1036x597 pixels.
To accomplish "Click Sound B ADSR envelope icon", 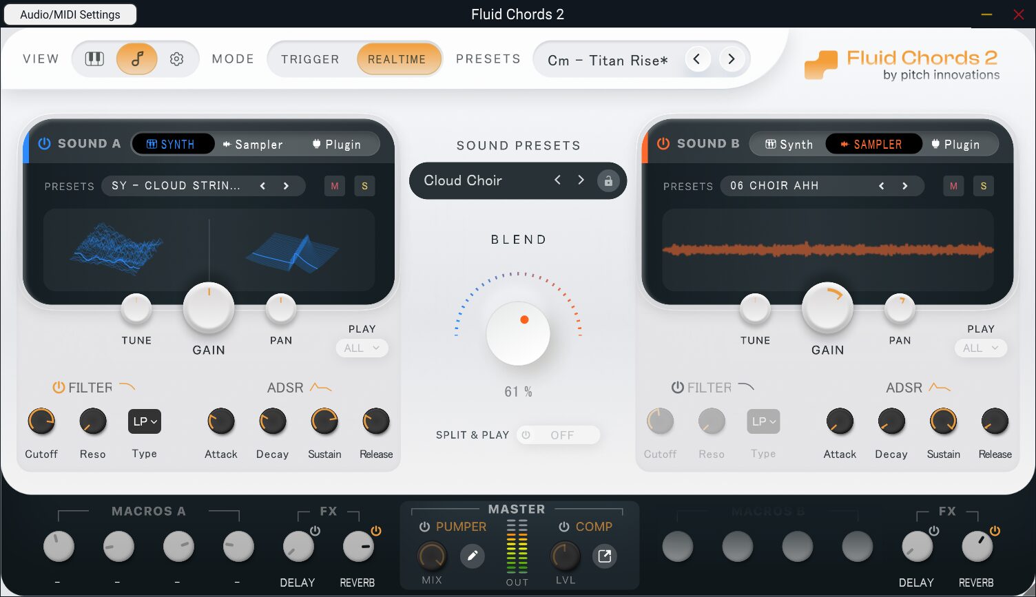I will tap(940, 388).
